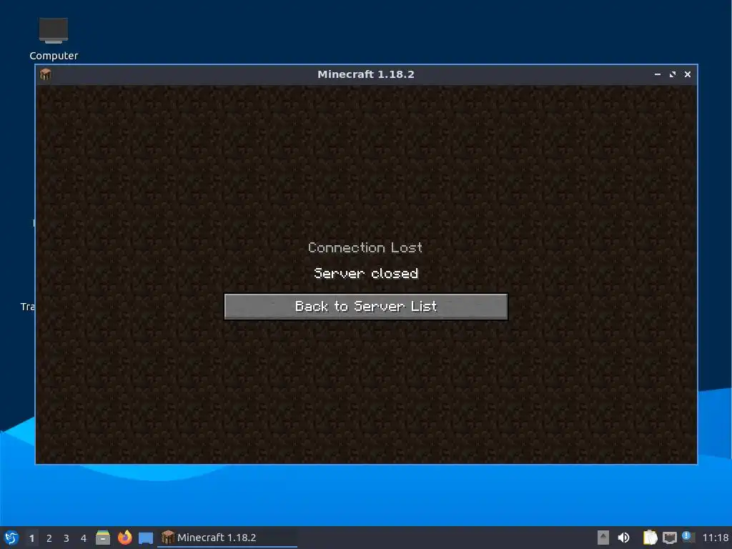Click the Minecraft 1.18.2 title bar text
732x549 pixels.
tap(365, 74)
